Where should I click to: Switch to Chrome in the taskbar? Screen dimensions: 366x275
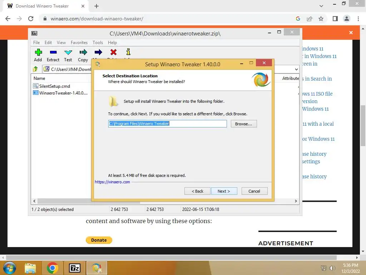(x=52, y=268)
